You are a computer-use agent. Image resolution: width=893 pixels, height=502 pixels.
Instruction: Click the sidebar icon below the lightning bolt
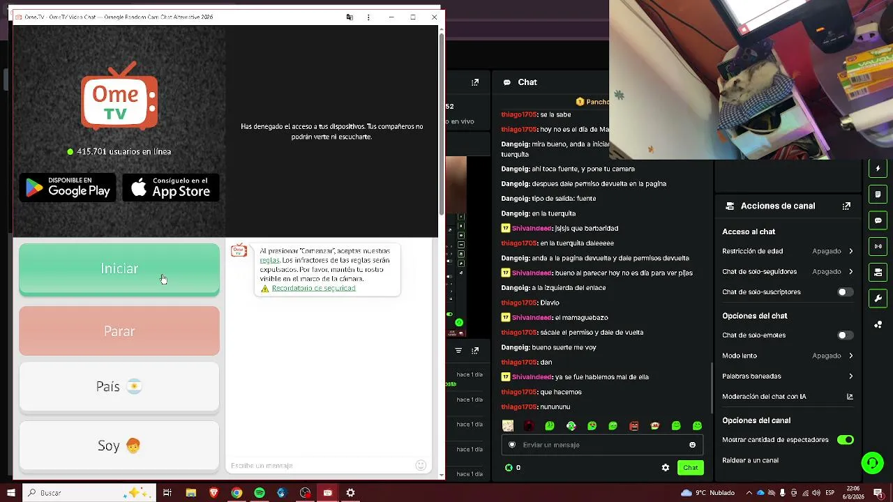pos(878,195)
